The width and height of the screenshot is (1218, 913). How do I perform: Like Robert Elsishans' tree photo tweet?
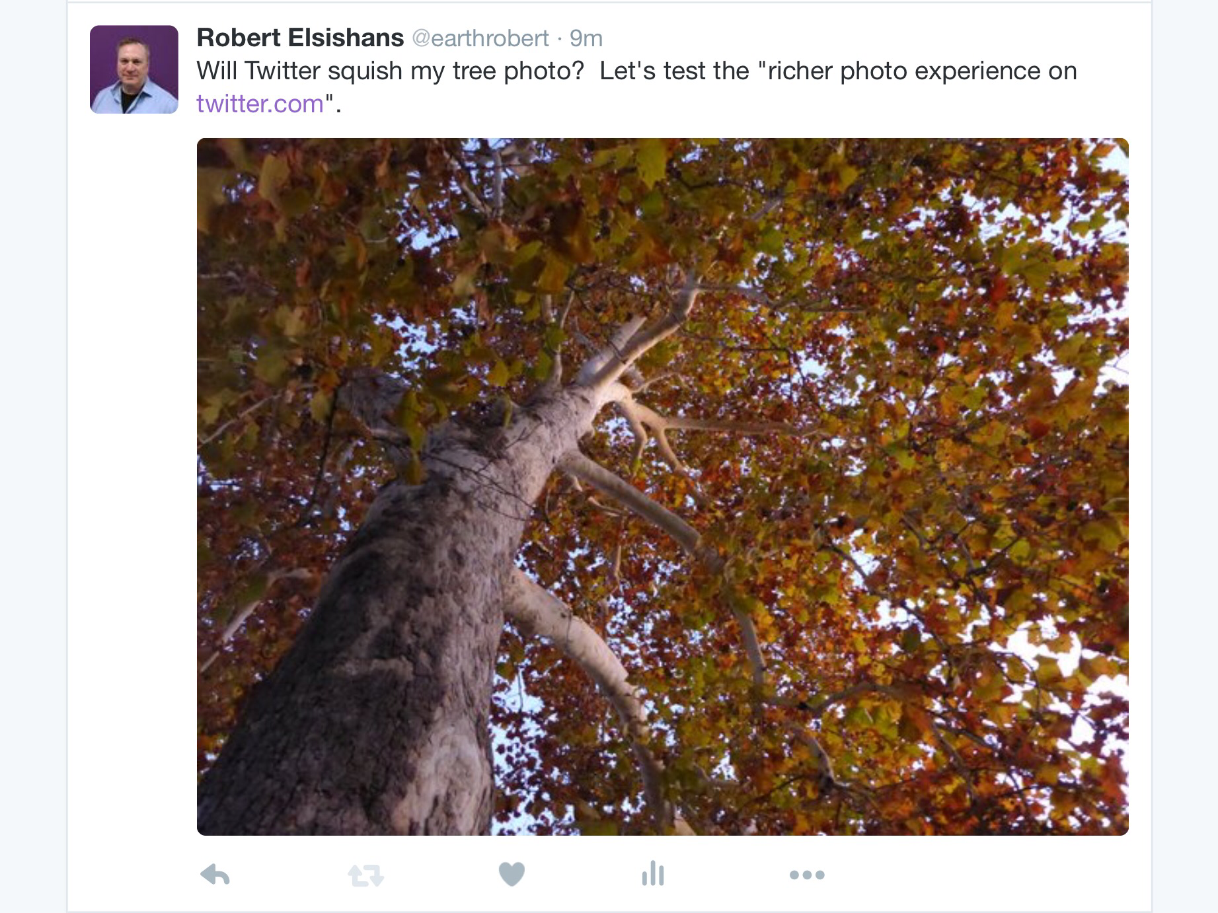(512, 874)
